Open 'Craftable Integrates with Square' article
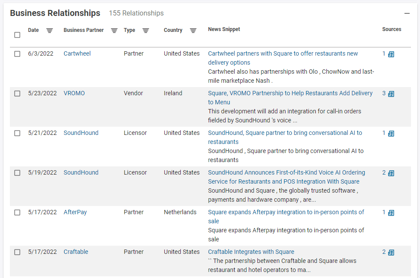Image resolution: width=420 pixels, height=278 pixels. point(251,252)
